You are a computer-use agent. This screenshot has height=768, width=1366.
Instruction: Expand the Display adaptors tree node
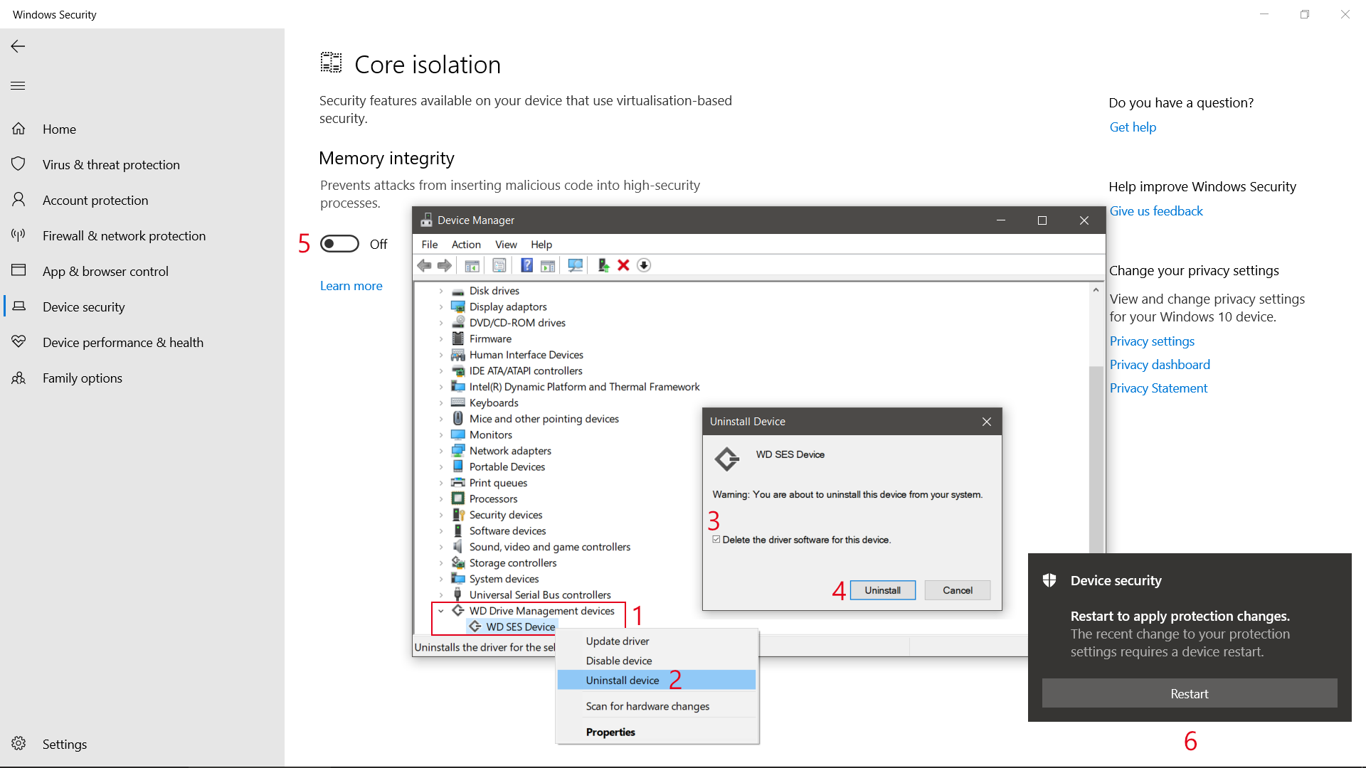[x=441, y=307]
